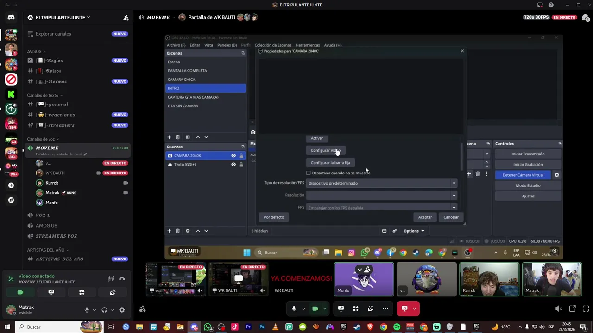The height and width of the screenshot is (333, 593).
Task: Enter full screen mode
Action: 586,308
